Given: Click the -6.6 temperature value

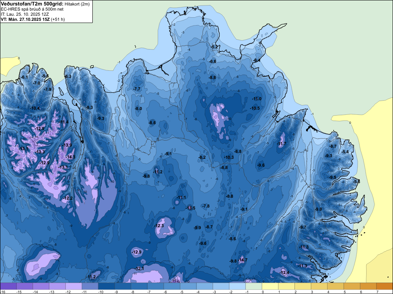Looking at the screenshot, I should 213,62.
